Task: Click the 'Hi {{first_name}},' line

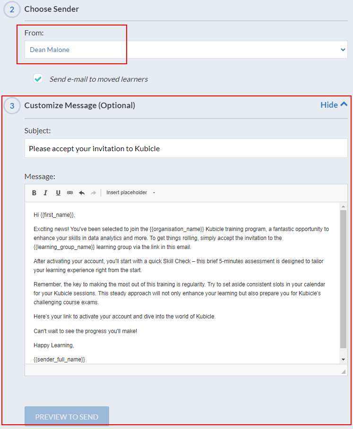Action: (x=54, y=215)
